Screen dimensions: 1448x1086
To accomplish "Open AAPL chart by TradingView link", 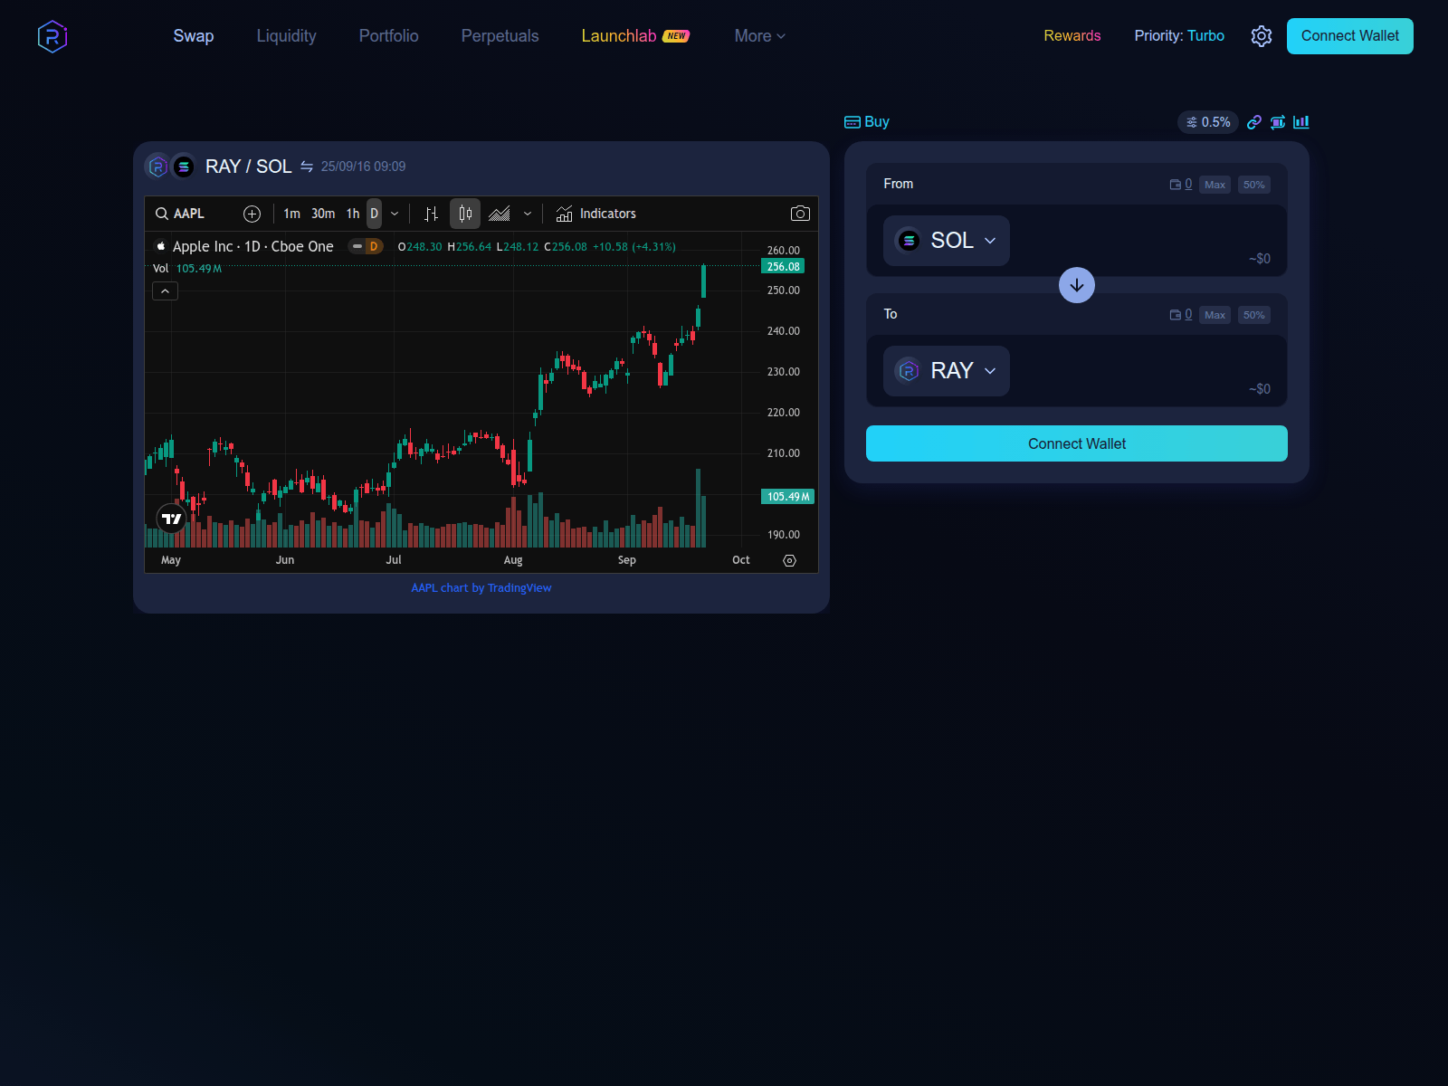I will [x=481, y=588].
